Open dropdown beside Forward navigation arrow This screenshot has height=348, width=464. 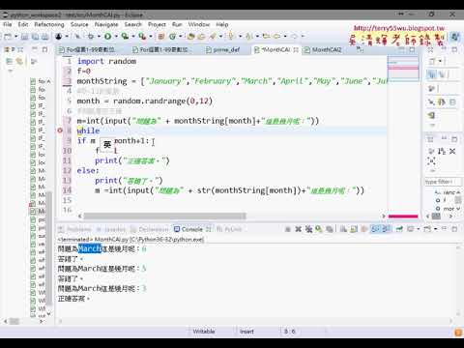pyautogui.click(x=303, y=36)
